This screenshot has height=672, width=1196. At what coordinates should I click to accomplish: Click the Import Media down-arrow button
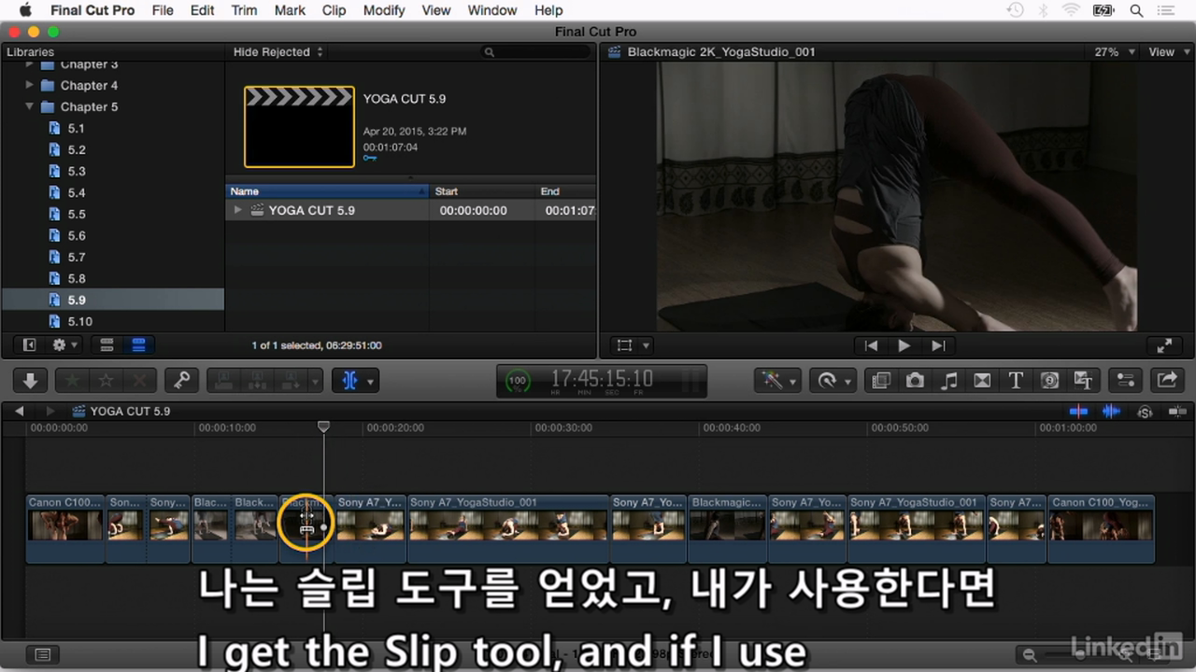30,381
